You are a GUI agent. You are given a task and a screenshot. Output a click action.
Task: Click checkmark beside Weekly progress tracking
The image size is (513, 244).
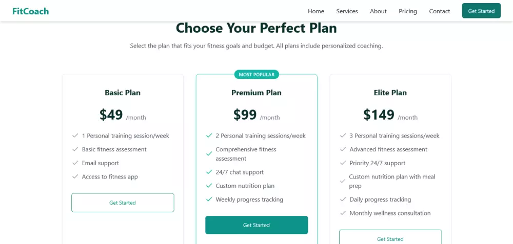click(x=209, y=199)
